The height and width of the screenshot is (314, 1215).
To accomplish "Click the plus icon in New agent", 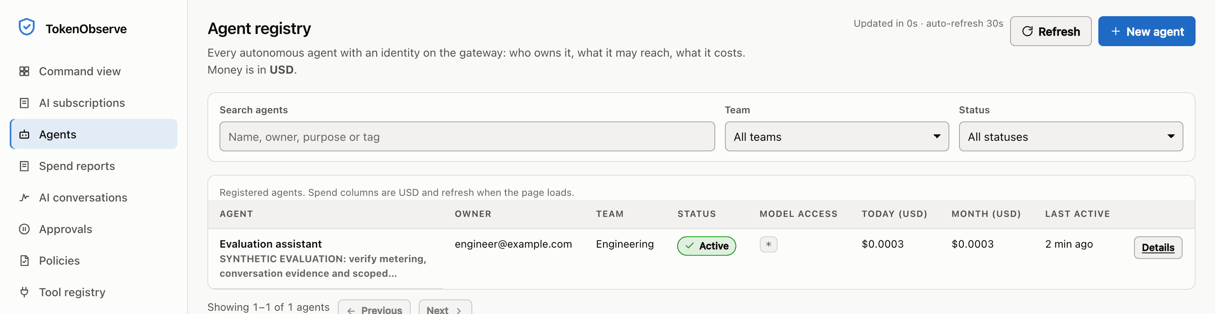I will (x=1115, y=31).
